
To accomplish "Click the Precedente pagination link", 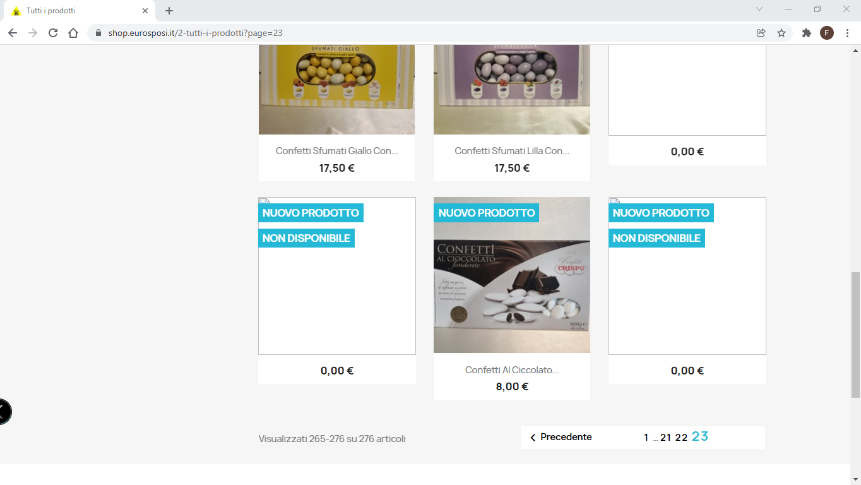I will point(561,437).
